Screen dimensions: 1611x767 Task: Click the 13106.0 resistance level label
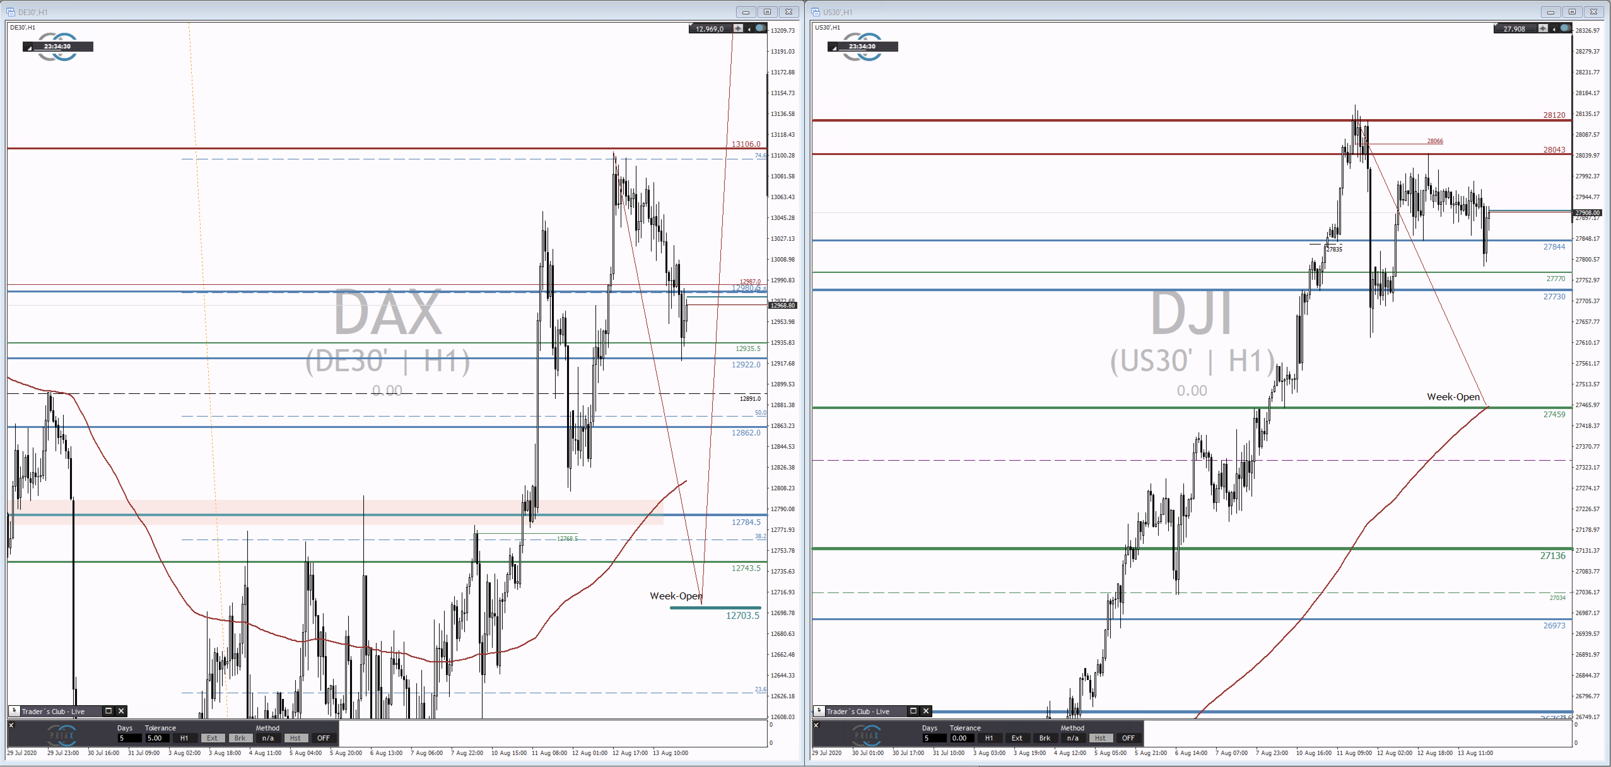tap(746, 144)
